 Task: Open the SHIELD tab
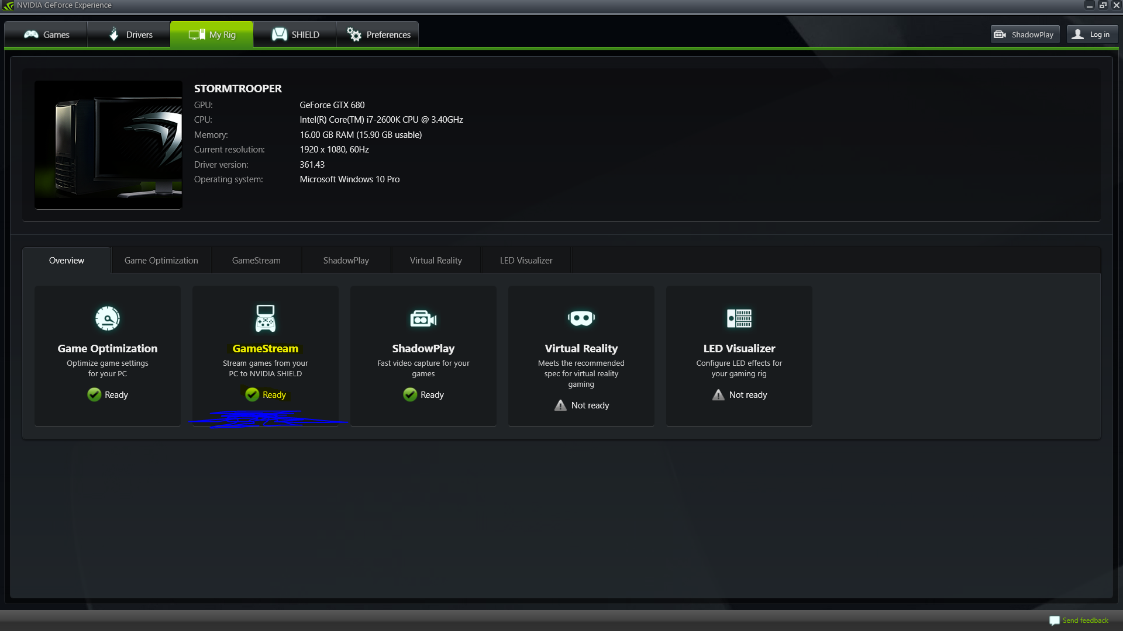click(295, 34)
